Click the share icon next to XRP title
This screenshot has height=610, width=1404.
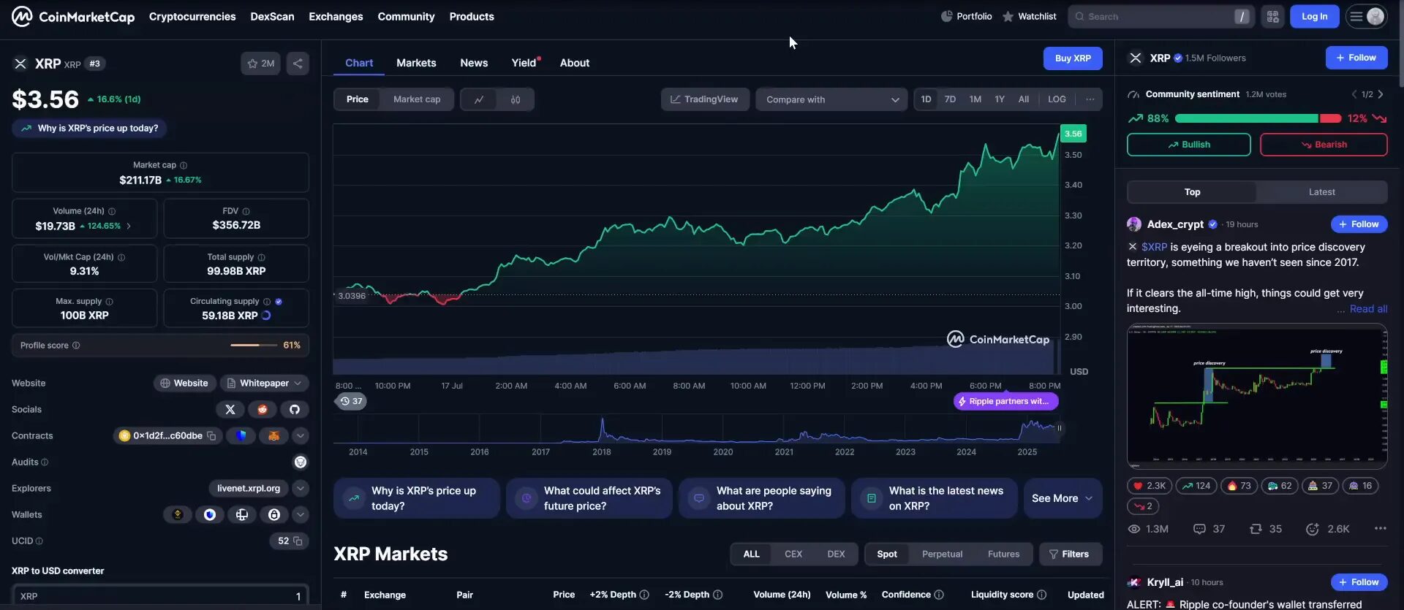298,64
